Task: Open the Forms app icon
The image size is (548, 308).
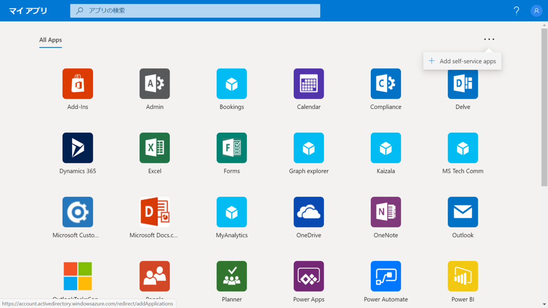Action: click(232, 148)
